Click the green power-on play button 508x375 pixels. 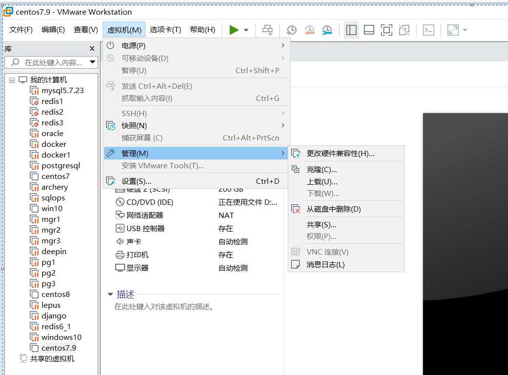tap(234, 30)
